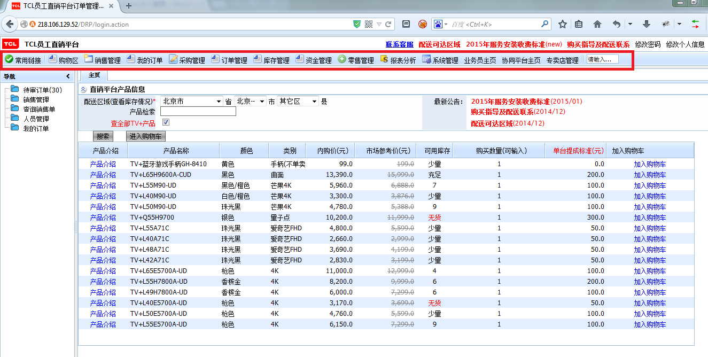The width and height of the screenshot is (708, 357).
Task: Bookmark this page with the star icon
Action: pyautogui.click(x=563, y=24)
